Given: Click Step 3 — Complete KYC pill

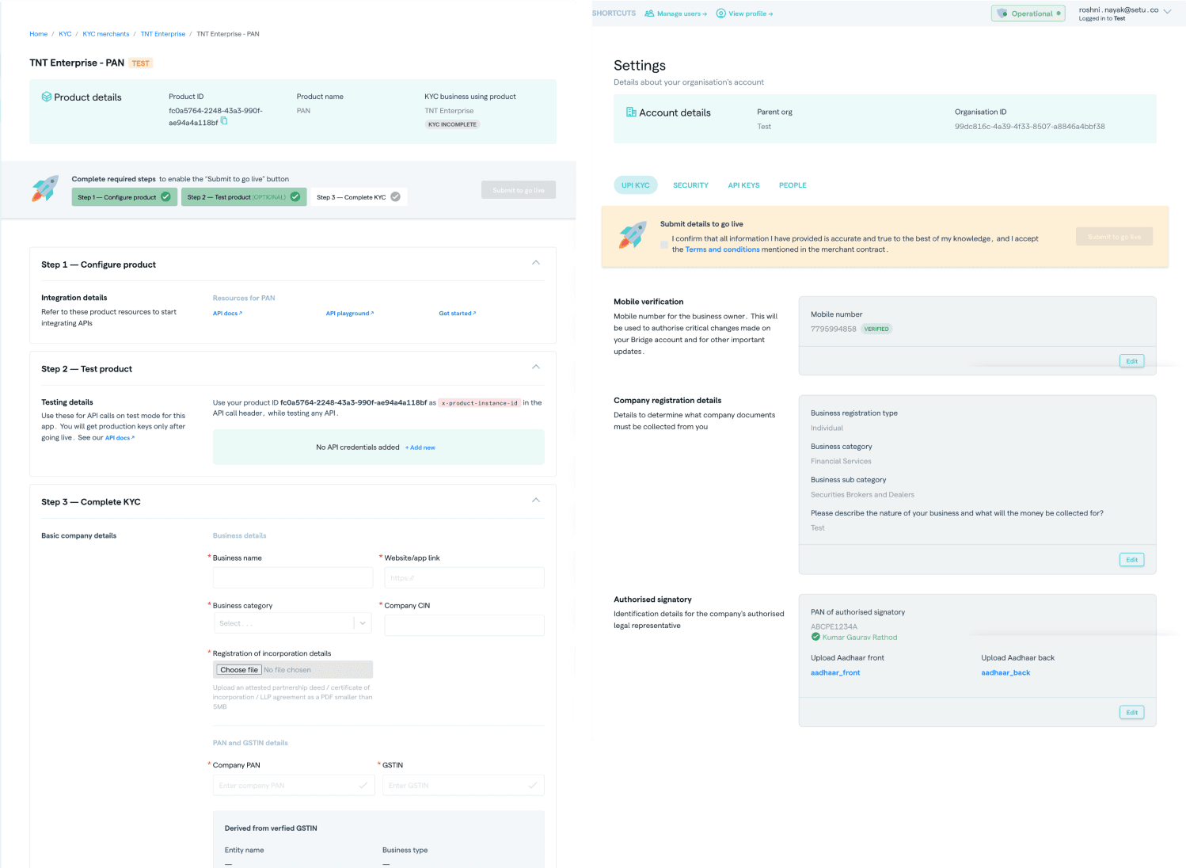Looking at the screenshot, I should [x=359, y=196].
